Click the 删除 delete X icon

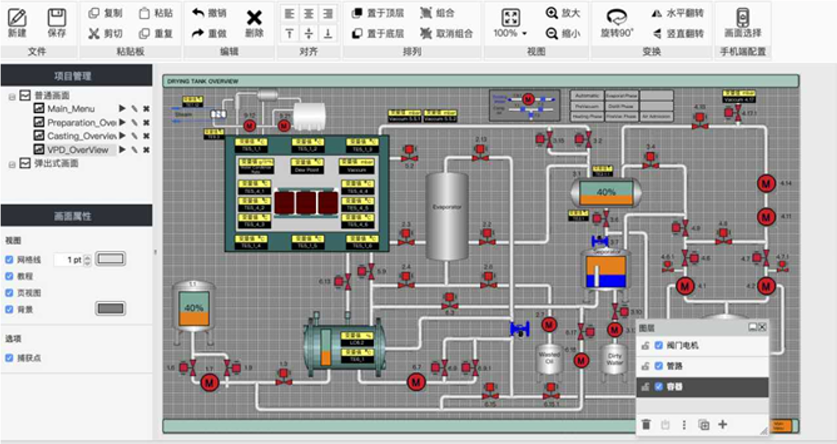tap(254, 18)
